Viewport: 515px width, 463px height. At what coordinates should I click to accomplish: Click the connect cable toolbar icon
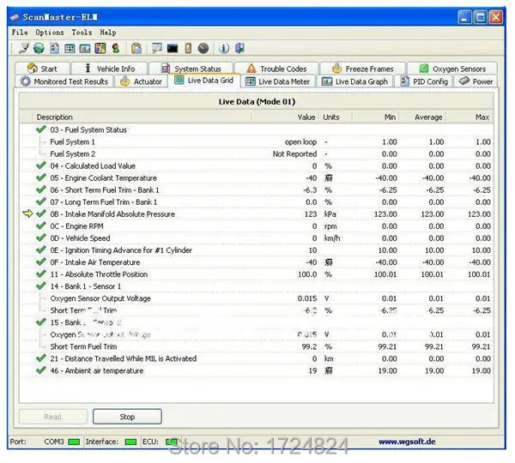point(24,48)
